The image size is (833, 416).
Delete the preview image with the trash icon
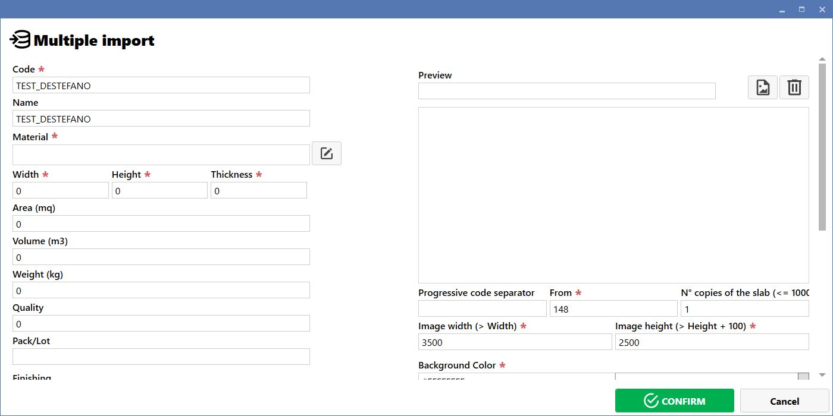tap(794, 87)
